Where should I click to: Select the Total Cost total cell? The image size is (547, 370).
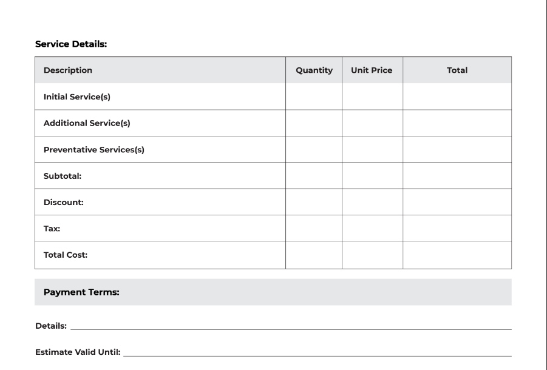457,255
